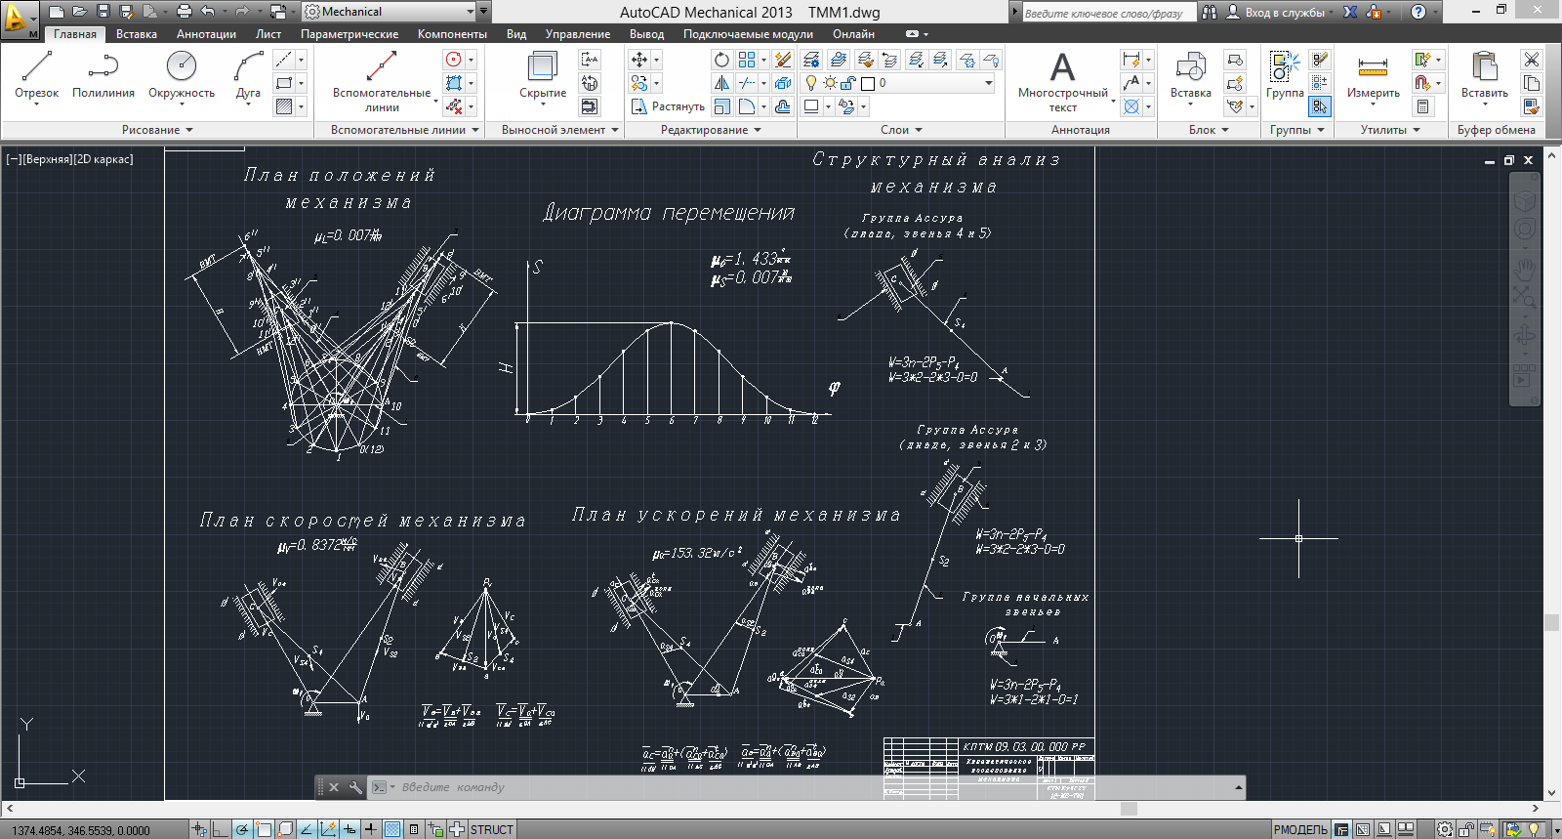Open the Аннотации ribbon tab
1562x839 pixels.
coord(206,34)
